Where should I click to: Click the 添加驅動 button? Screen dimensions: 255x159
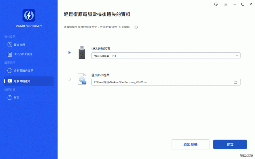point(190,144)
